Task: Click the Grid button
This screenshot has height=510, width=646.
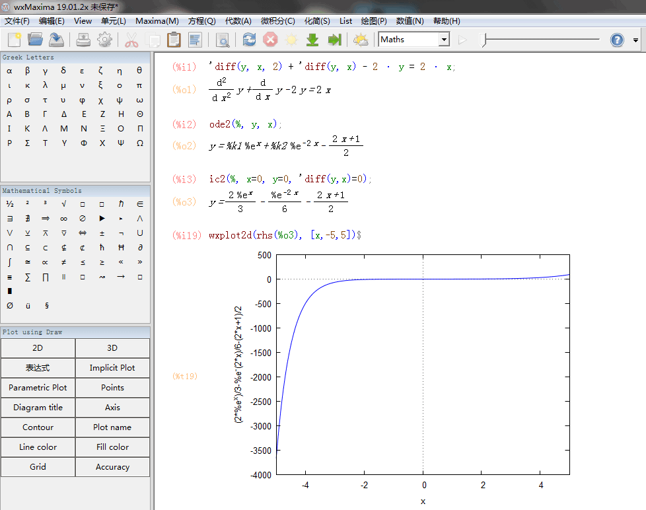Action: (38, 467)
